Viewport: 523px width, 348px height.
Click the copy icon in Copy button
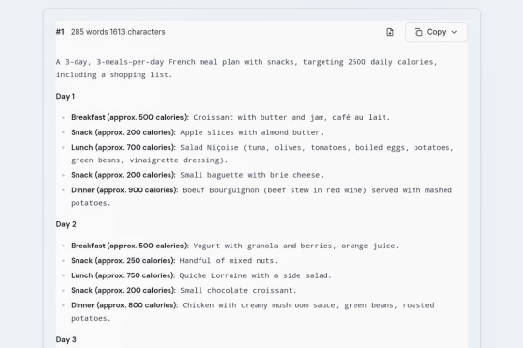coord(418,32)
